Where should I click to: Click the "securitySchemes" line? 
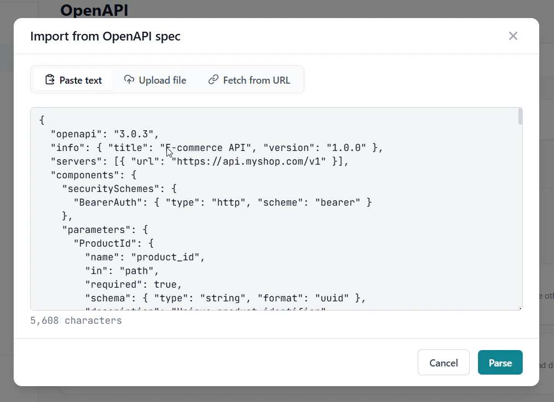click(x=119, y=189)
